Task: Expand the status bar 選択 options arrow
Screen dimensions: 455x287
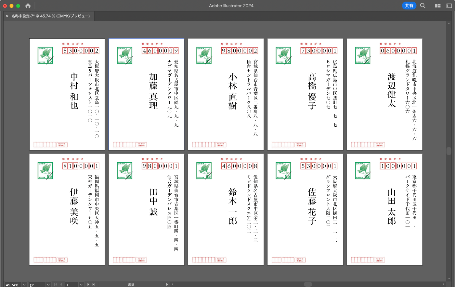Action: point(167,284)
